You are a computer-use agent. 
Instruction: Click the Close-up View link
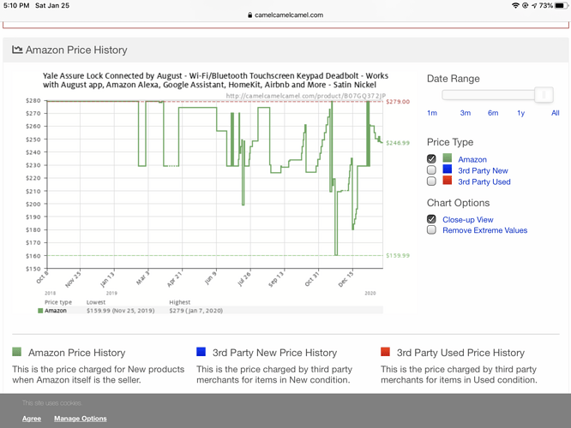tap(468, 220)
